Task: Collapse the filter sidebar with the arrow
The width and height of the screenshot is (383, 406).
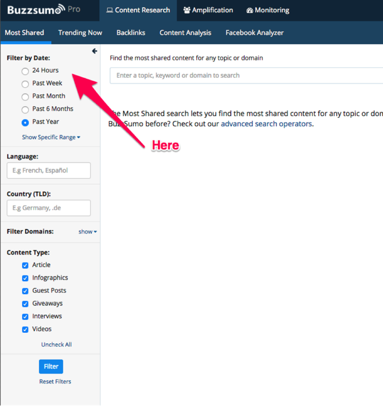Action: [x=95, y=51]
